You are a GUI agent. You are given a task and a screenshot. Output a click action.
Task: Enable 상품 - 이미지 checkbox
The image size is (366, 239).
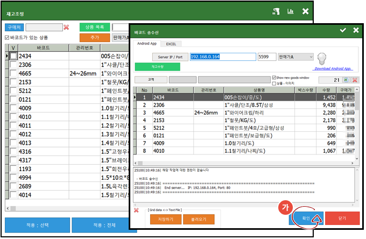click(274, 83)
